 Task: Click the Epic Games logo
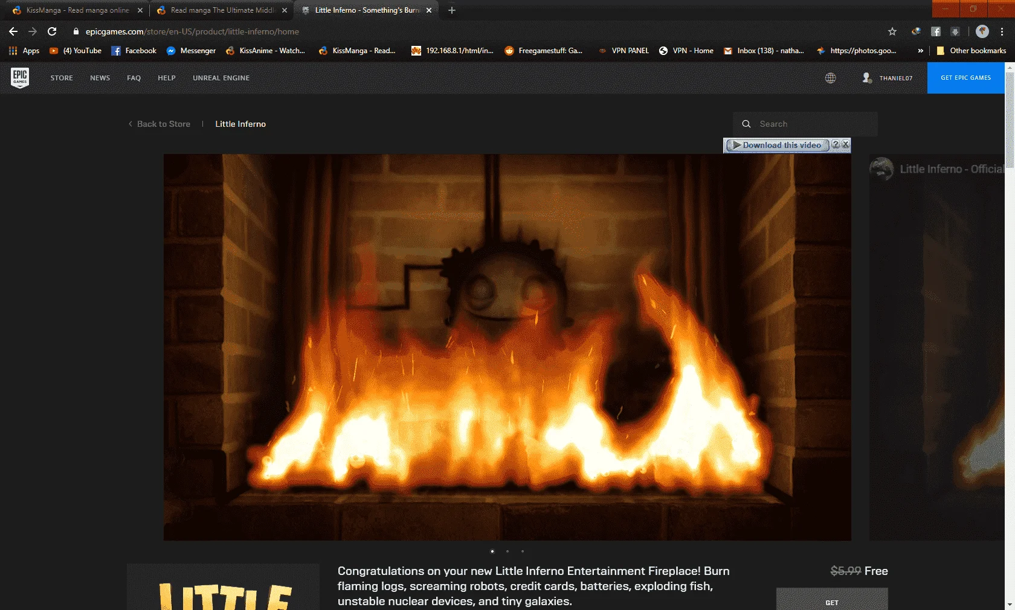(20, 78)
